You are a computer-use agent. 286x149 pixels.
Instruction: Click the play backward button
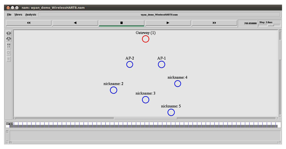pos(75,23)
